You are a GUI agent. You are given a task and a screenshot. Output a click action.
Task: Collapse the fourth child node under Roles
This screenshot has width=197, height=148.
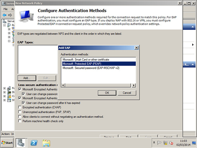(9, 41)
